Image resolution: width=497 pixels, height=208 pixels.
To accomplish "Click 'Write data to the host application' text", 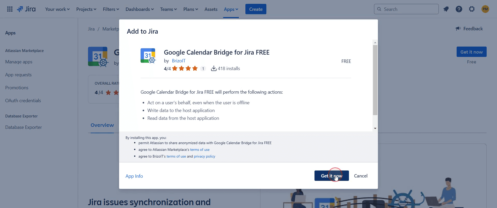I will (181, 110).
